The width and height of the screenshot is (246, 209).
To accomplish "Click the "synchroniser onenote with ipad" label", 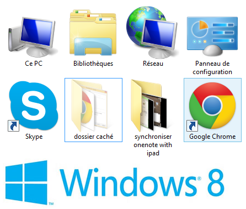I will 153,145.
